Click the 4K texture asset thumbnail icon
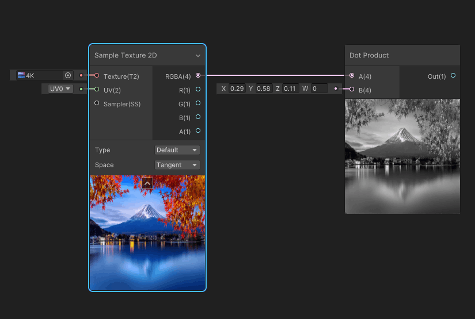Screen dimensions: 475x319 tap(21, 75)
